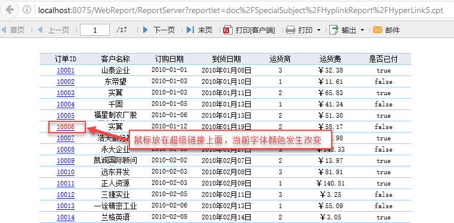Screen dimensions: 454x223
Task: Select customer cell 东帝望
Action: click(115, 81)
